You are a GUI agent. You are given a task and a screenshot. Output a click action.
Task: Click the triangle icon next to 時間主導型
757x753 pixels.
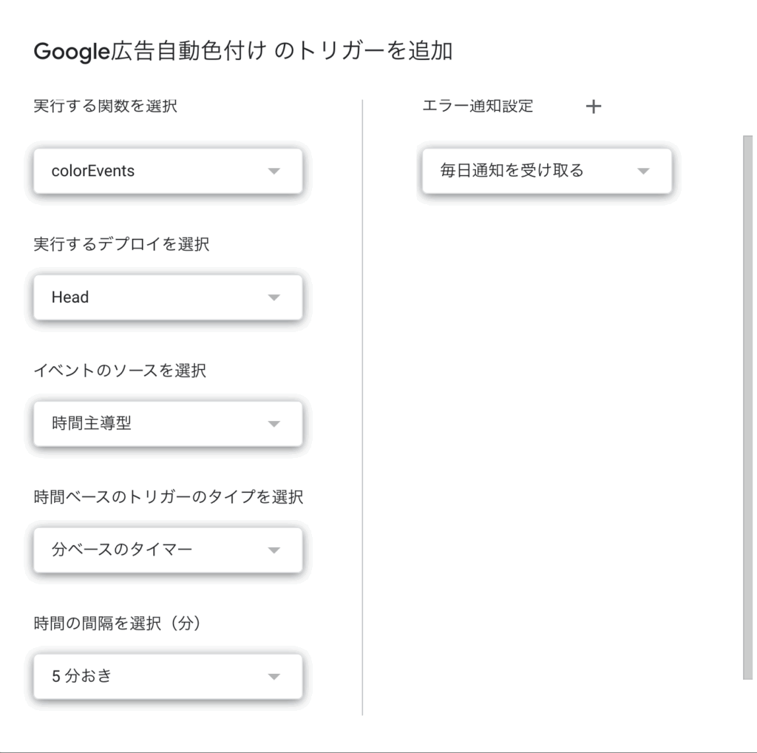pyautogui.click(x=274, y=424)
